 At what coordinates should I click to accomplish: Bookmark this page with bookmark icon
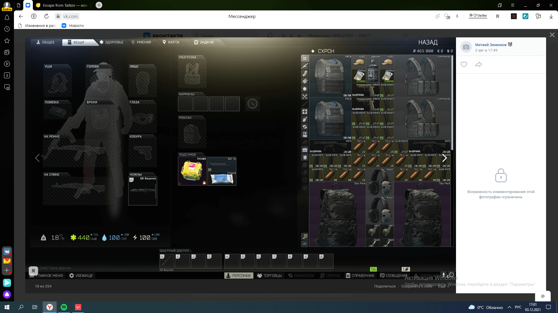click(498, 16)
